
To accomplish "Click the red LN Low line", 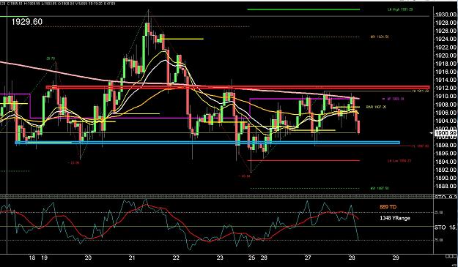I will [303, 160].
